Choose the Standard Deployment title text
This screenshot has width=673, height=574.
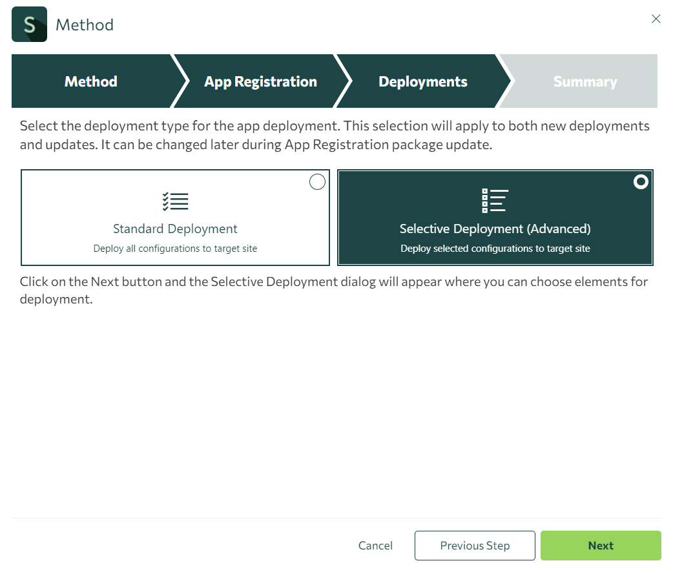tap(175, 229)
